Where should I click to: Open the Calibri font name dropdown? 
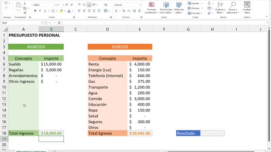point(55,5)
